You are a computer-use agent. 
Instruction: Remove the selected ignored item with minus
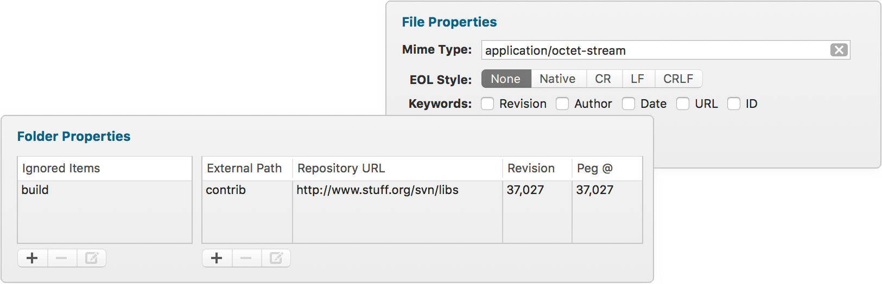[62, 258]
